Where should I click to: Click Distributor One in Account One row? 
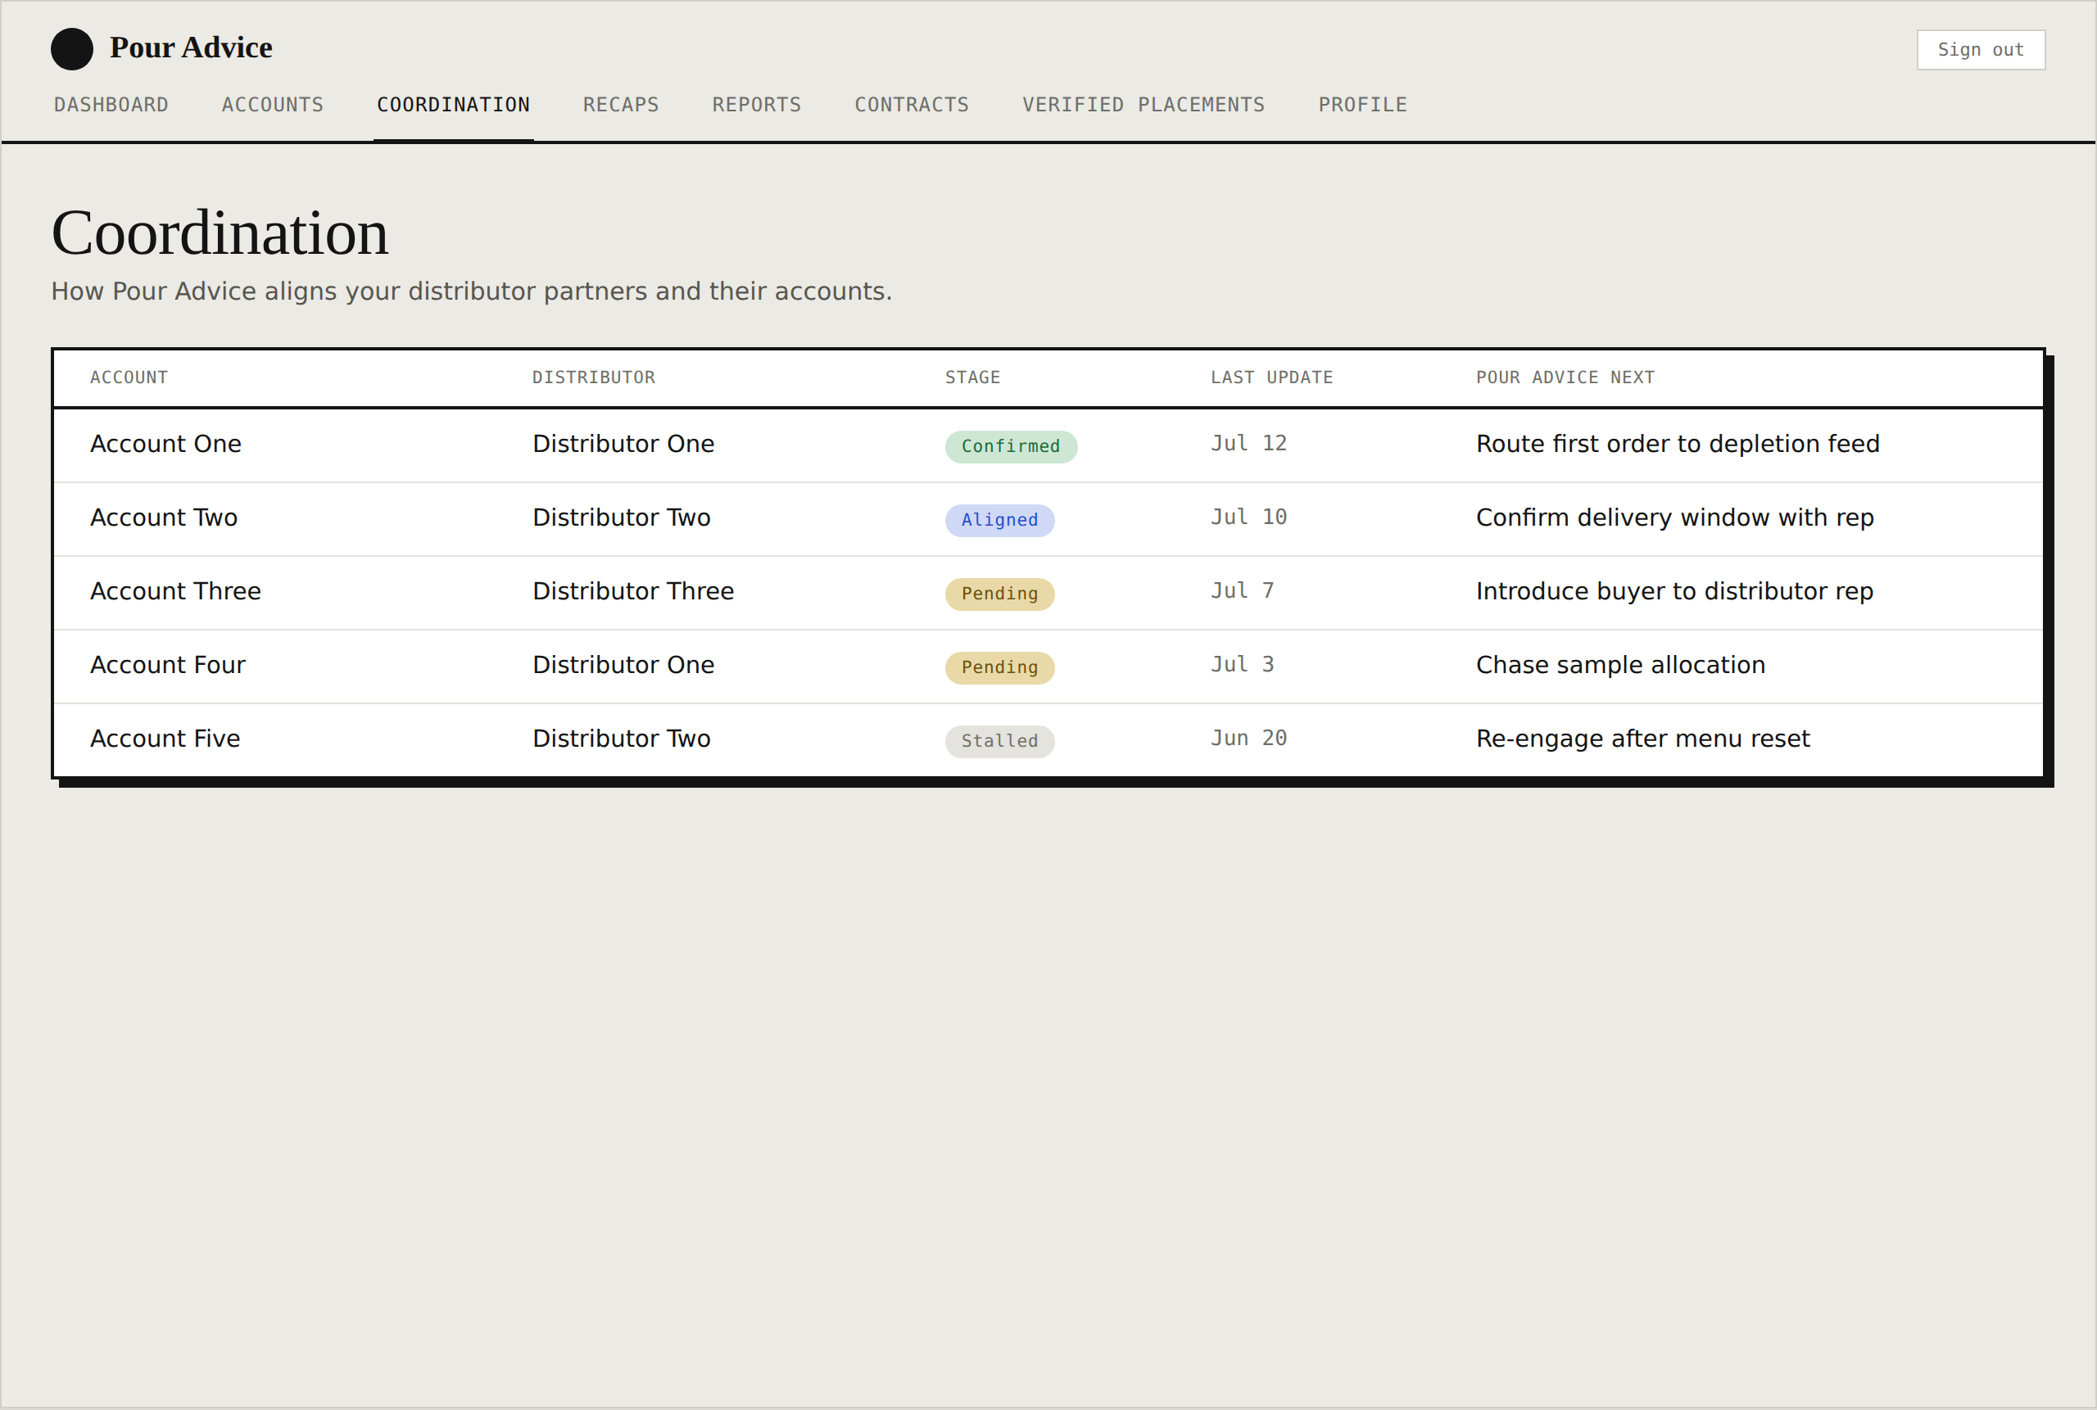(623, 445)
